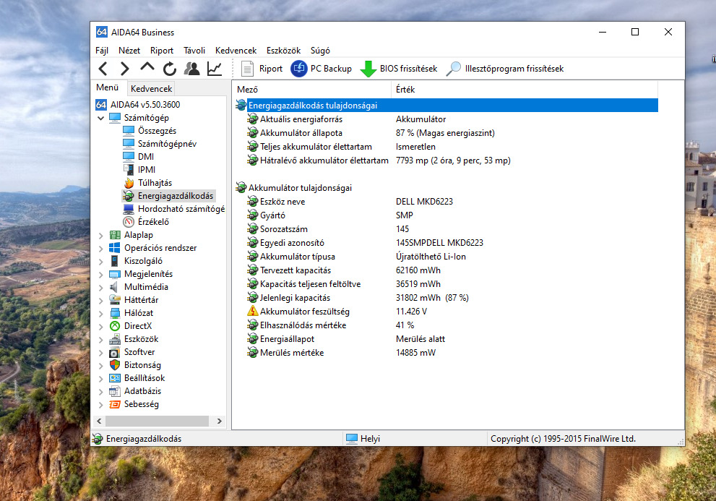This screenshot has width=716, height=501.
Task: Select the Érzékelő sensor icon
Action: [x=129, y=222]
